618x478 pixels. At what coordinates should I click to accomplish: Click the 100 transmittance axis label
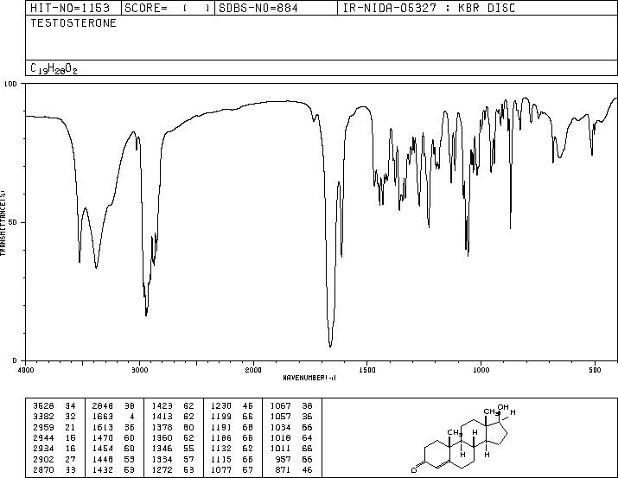pos(11,84)
